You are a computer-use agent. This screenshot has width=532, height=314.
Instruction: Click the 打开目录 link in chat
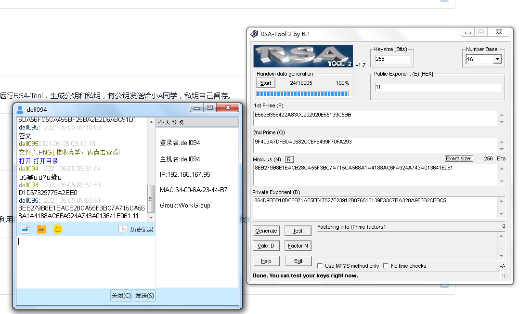pos(46,161)
